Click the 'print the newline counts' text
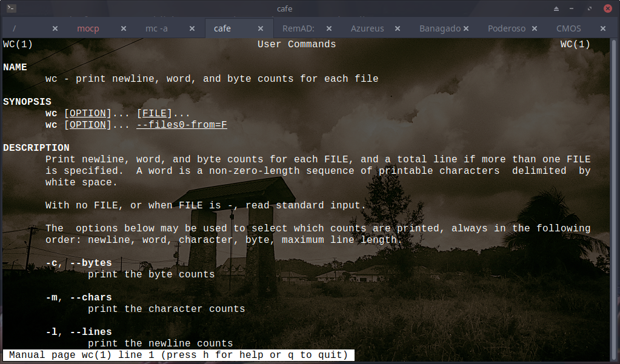This screenshot has height=364, width=620. pyautogui.click(x=160, y=343)
